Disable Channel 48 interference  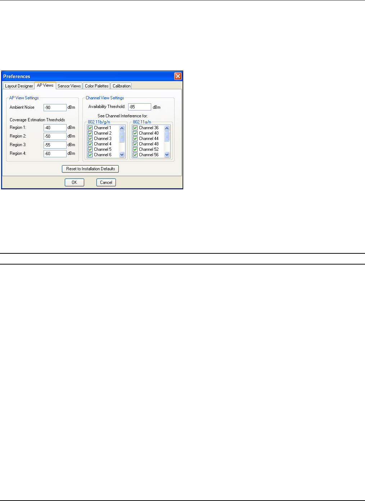[135, 144]
